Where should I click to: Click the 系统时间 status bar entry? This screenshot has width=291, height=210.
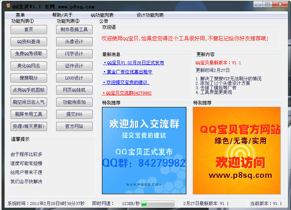click(x=46, y=204)
